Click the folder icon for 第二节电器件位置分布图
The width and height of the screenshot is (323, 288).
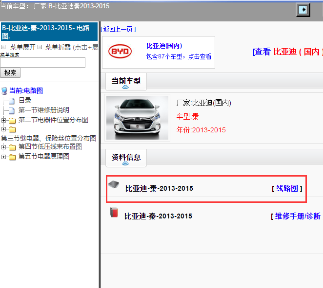[x=12, y=120]
